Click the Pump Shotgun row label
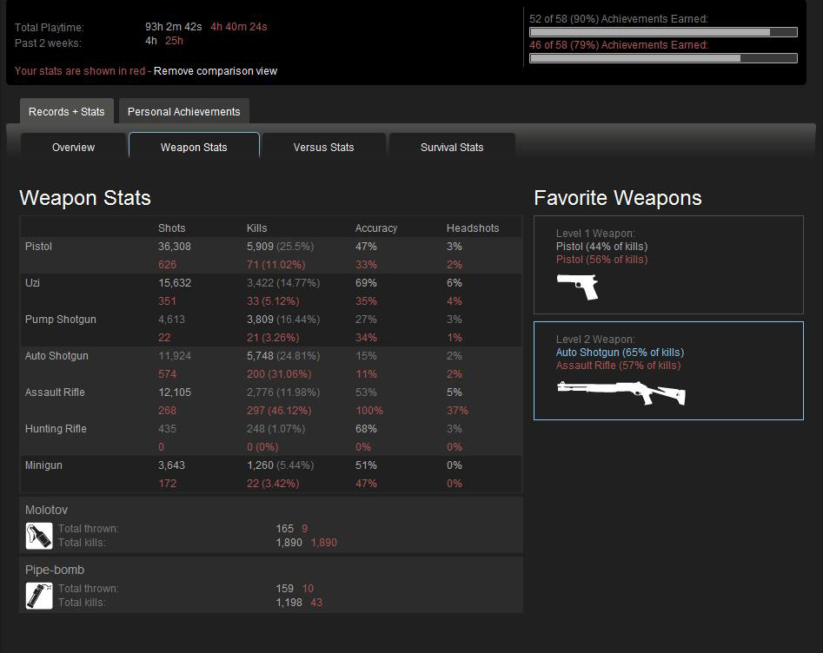The width and height of the screenshot is (823, 653). [x=60, y=319]
